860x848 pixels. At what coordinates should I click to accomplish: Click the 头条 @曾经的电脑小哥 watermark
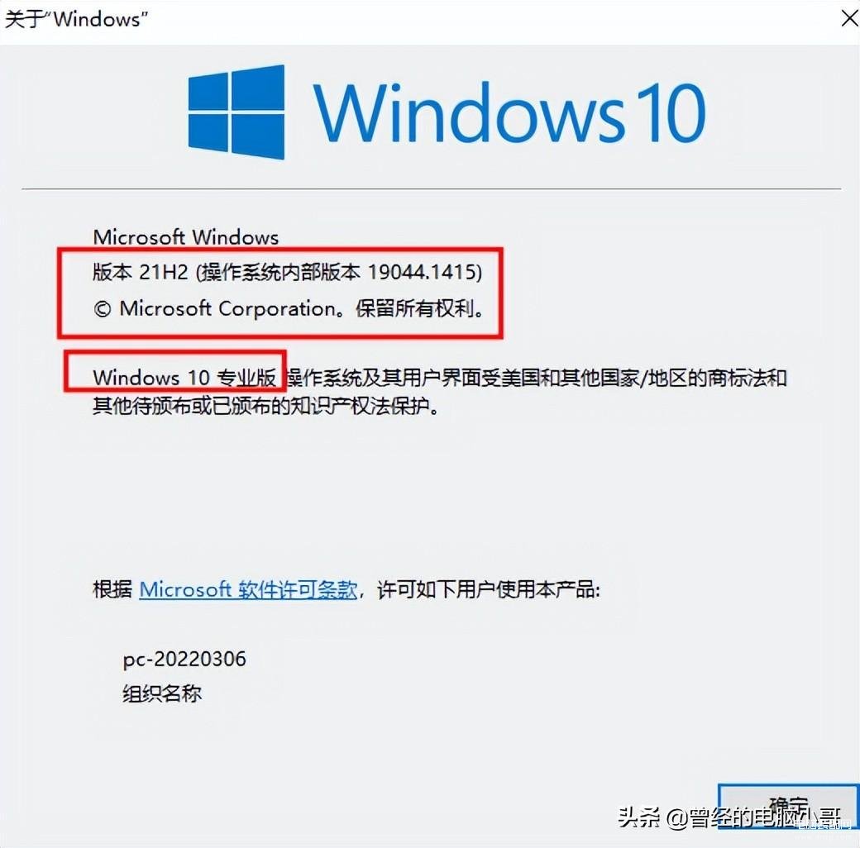[x=729, y=818]
